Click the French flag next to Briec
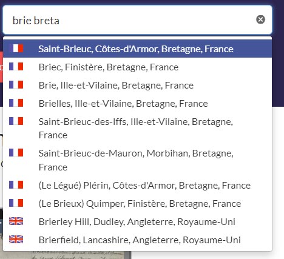284x259 pixels. click(x=16, y=66)
